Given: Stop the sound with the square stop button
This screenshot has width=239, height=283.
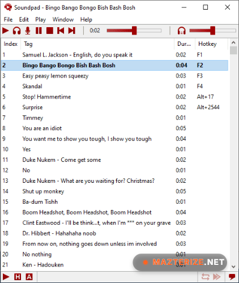Looking at the screenshot, I should (50, 31).
